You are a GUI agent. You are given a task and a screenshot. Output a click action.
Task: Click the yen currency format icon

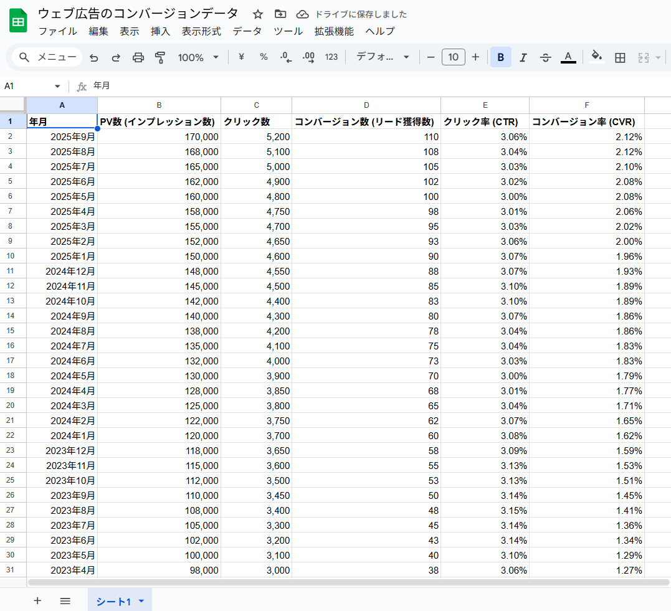241,57
